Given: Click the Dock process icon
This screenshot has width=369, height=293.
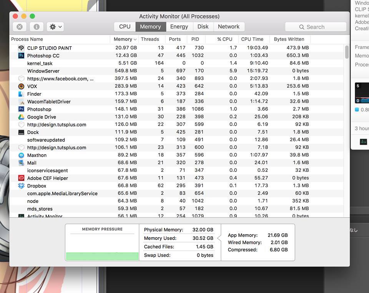Looking at the screenshot, I should [x=21, y=132].
